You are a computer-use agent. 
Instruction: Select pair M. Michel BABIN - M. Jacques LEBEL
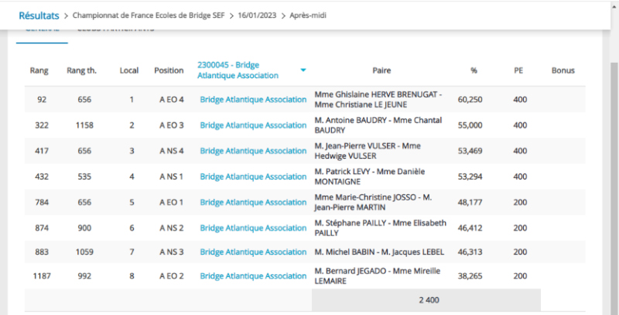379,252
